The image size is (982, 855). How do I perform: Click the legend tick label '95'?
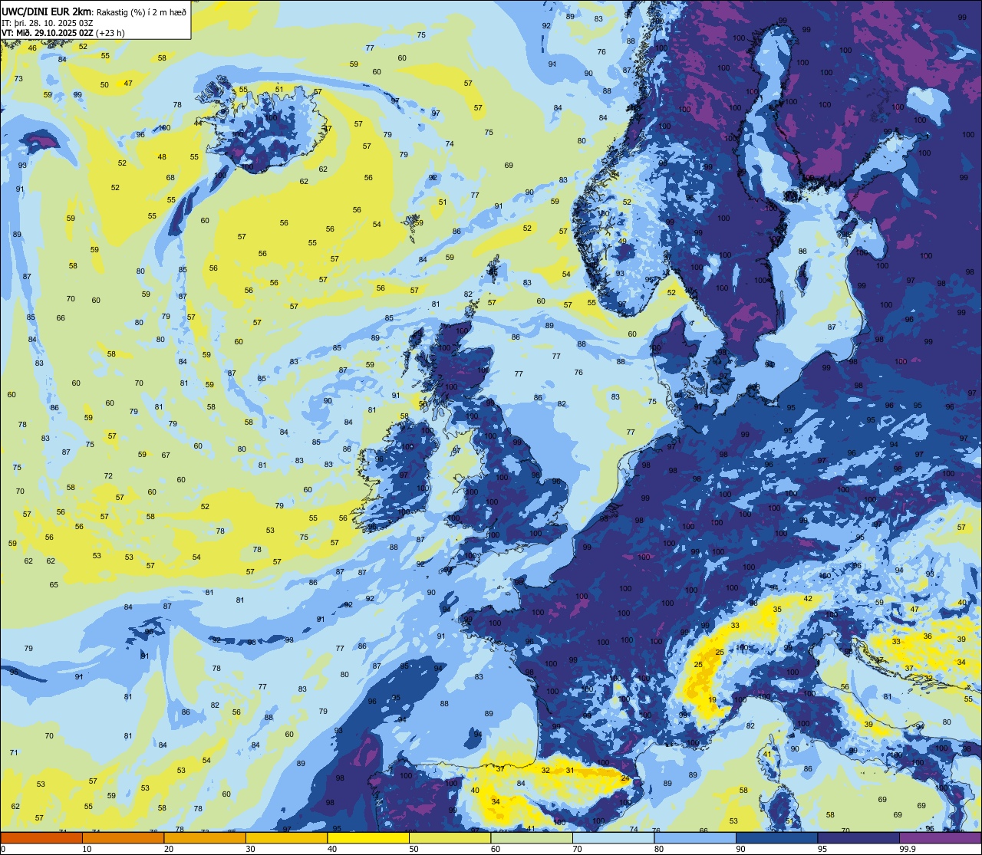tap(822, 849)
